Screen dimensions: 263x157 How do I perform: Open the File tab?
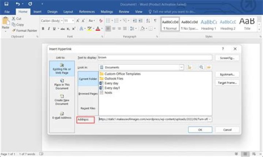click(7, 12)
